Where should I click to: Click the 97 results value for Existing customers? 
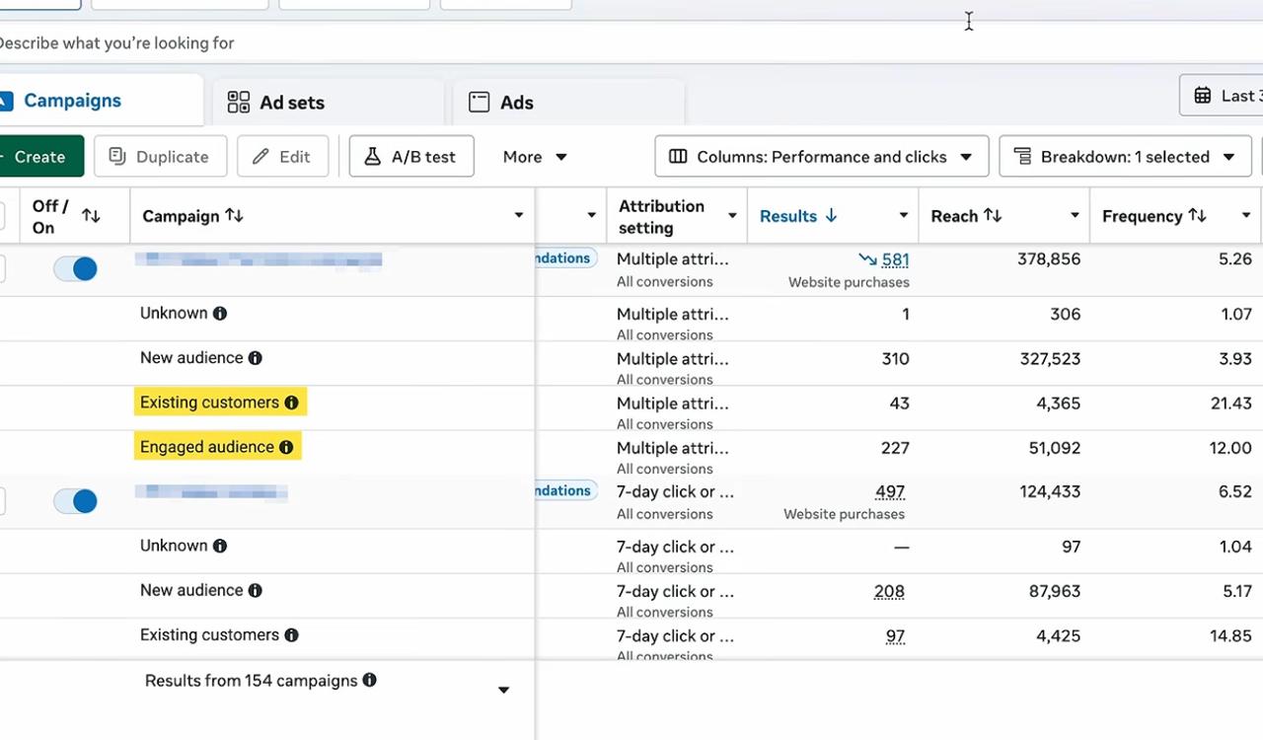pyautogui.click(x=895, y=636)
